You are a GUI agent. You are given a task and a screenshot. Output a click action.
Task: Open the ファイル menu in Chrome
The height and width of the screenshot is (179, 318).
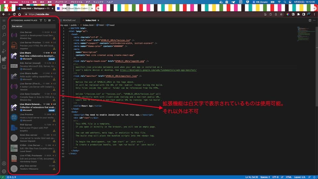pyautogui.click(x=25, y=2)
